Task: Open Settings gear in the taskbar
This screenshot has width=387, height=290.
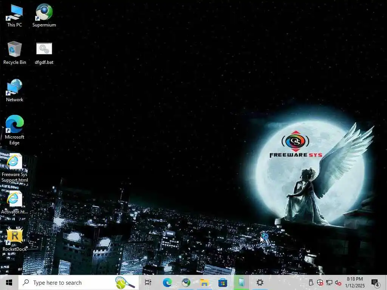Action: pos(260,282)
